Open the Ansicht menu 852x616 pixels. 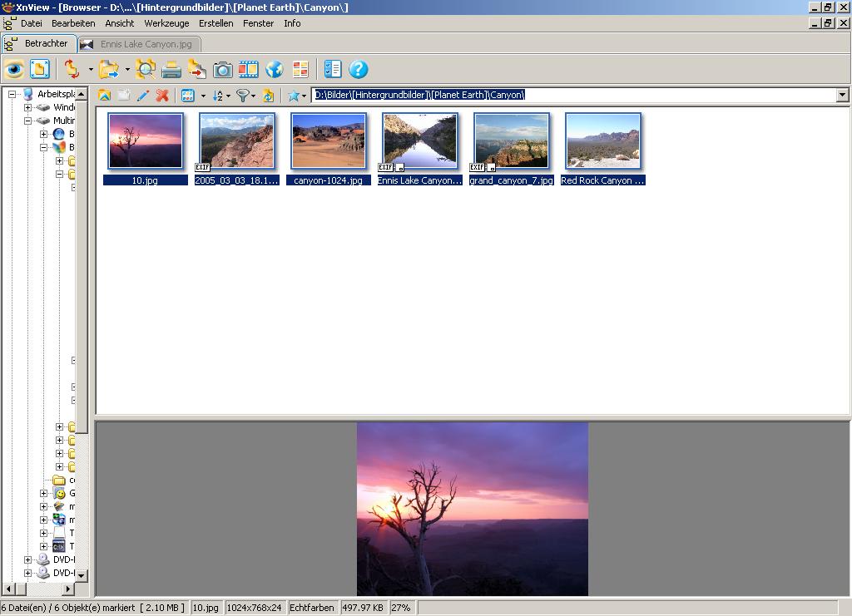click(x=119, y=23)
